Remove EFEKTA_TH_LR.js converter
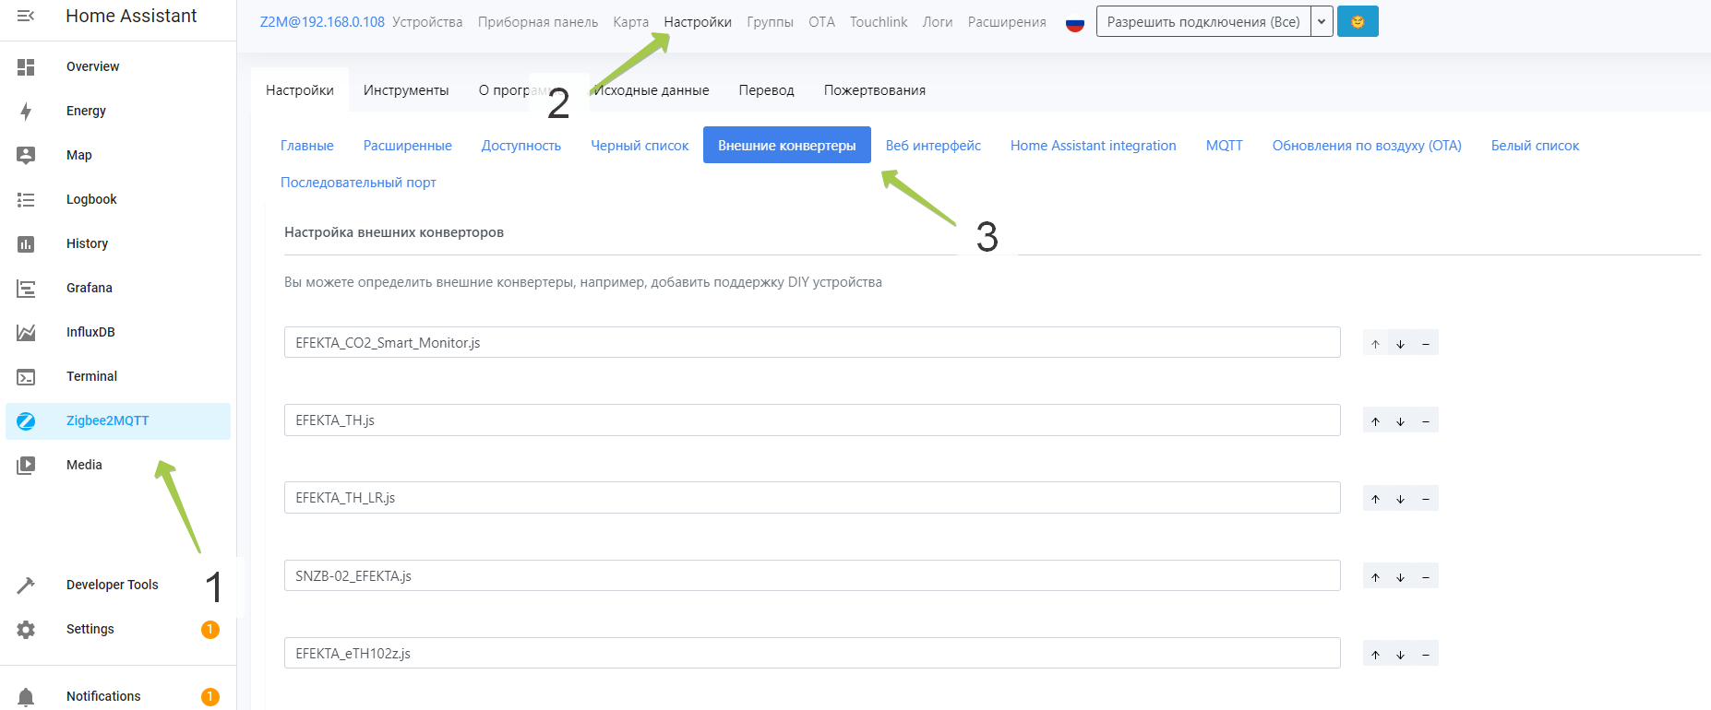 click(1426, 498)
